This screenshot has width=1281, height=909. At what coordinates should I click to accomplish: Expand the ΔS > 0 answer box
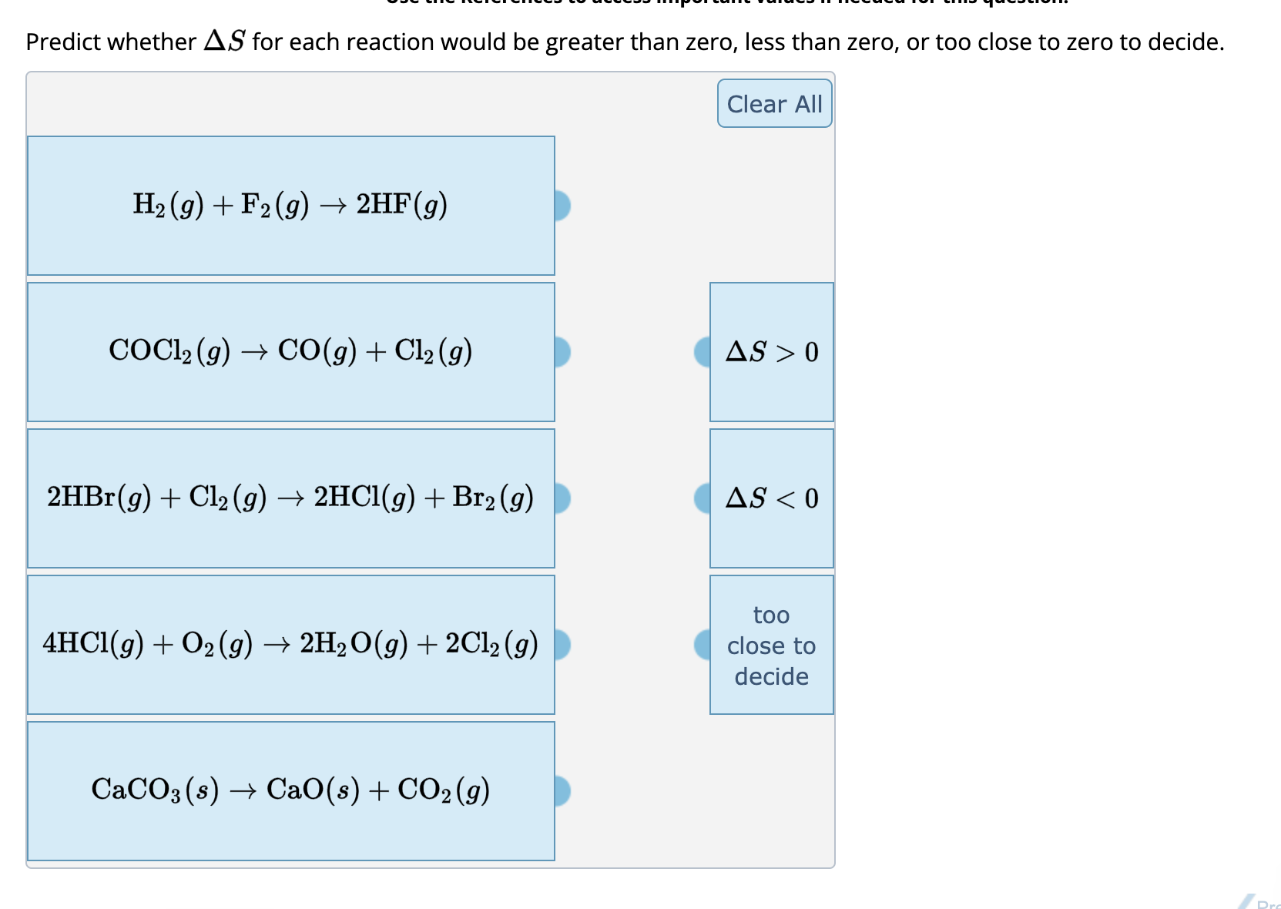pyautogui.click(x=771, y=353)
